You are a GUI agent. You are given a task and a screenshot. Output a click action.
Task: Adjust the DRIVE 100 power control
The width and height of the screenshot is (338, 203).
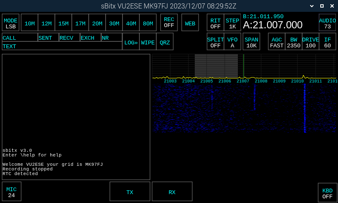(311, 41)
